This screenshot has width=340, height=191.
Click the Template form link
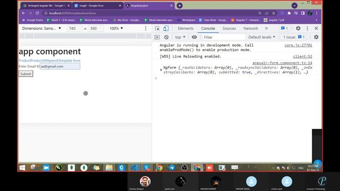click(70, 60)
